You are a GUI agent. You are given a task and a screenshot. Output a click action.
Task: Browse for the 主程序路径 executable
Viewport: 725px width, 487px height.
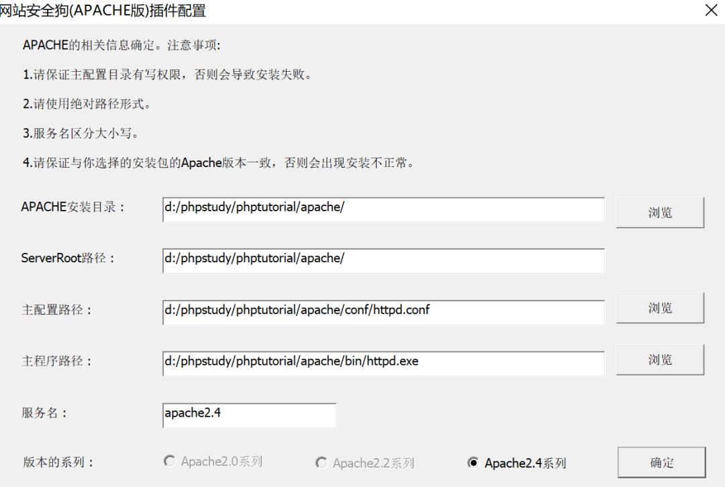660,360
